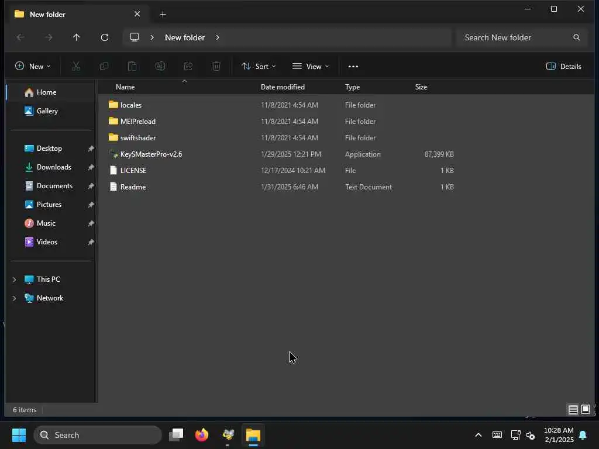
Task: Sort by the Type column header
Action: click(352, 87)
